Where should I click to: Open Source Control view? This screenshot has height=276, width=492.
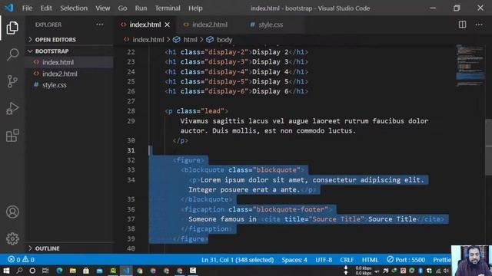(x=12, y=81)
